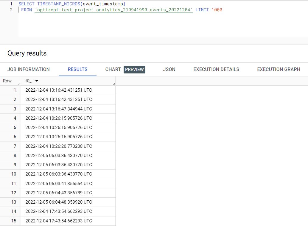The image size is (308, 226).
Task: Click the Query results heading
Action: [x=27, y=53]
